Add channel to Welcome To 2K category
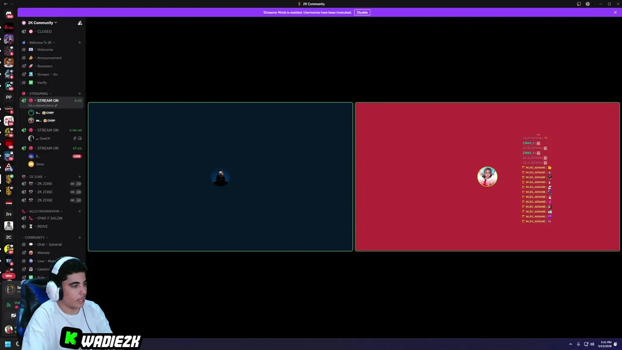Screen dimensions: 622x350 pos(80,42)
